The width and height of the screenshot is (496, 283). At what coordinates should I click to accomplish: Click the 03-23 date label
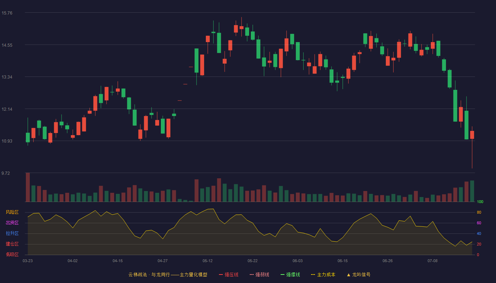click(x=28, y=261)
